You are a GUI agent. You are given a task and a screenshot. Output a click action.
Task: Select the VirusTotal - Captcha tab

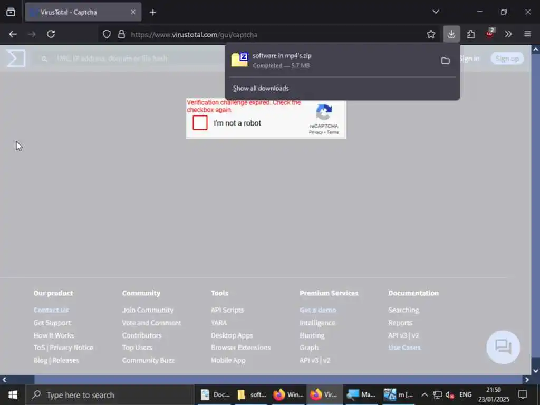pyautogui.click(x=83, y=12)
